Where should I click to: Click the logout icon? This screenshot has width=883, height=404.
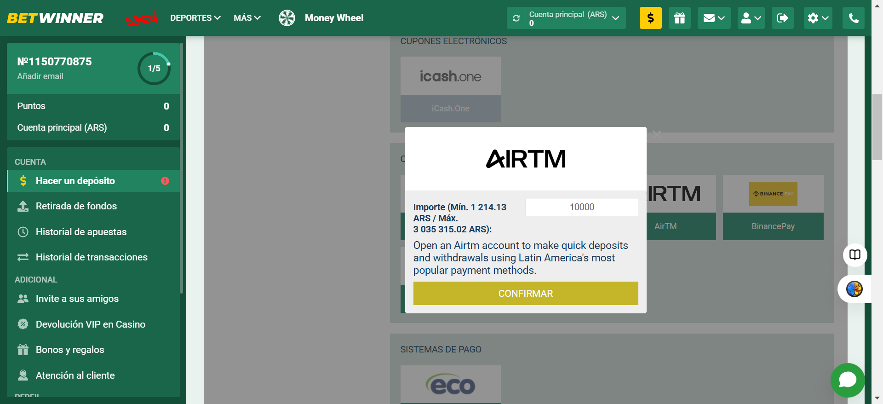(x=783, y=18)
